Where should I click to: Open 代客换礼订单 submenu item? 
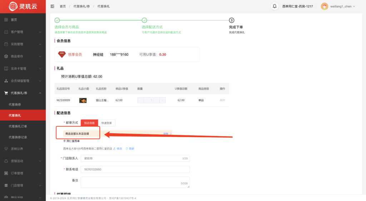(x=18, y=126)
